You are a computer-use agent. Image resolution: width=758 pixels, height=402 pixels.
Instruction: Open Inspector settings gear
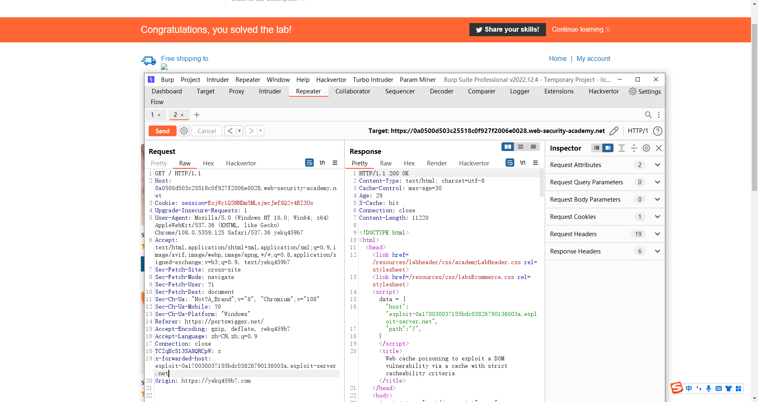click(646, 148)
